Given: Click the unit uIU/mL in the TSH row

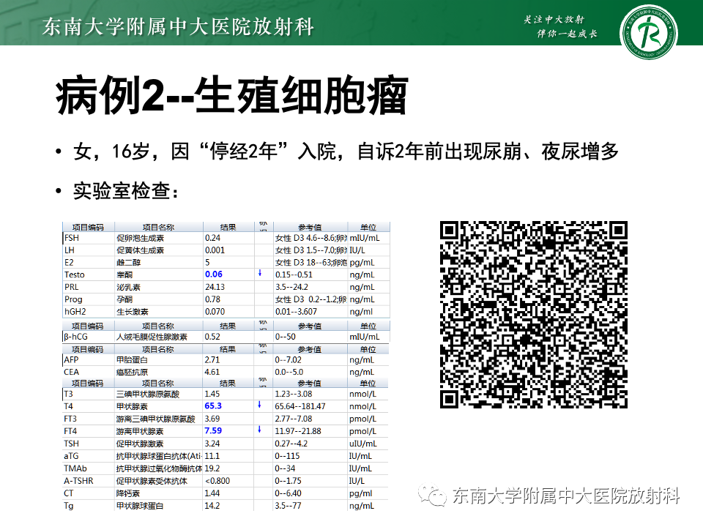Looking at the screenshot, I should 362,444.
